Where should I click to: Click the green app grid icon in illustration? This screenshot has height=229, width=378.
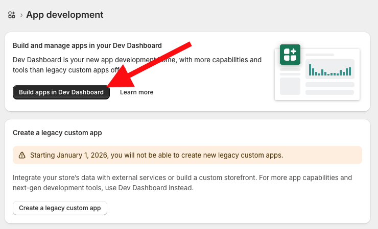(x=290, y=55)
